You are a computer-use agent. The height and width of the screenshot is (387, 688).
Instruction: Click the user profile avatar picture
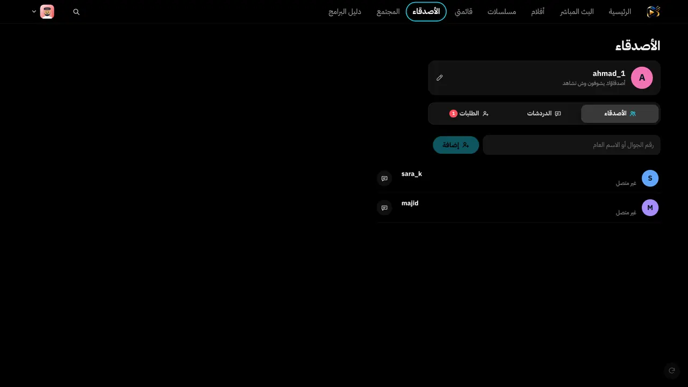[47, 11]
